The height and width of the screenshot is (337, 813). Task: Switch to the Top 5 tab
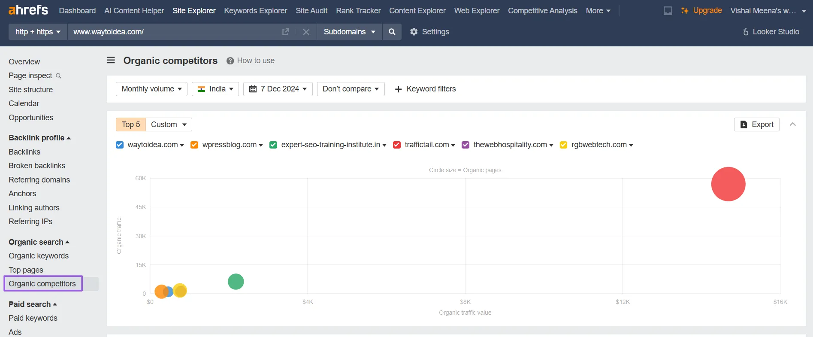coord(131,124)
